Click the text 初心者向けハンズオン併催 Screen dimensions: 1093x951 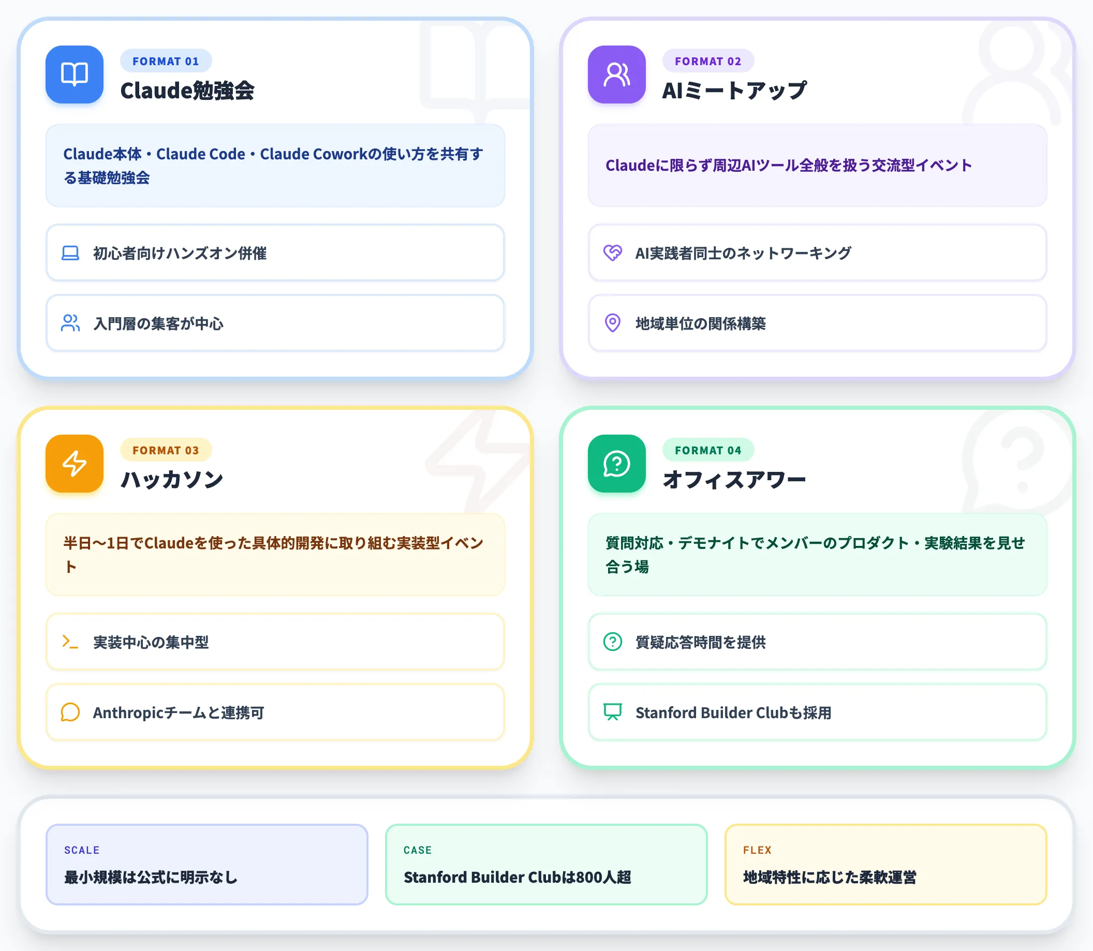click(180, 254)
